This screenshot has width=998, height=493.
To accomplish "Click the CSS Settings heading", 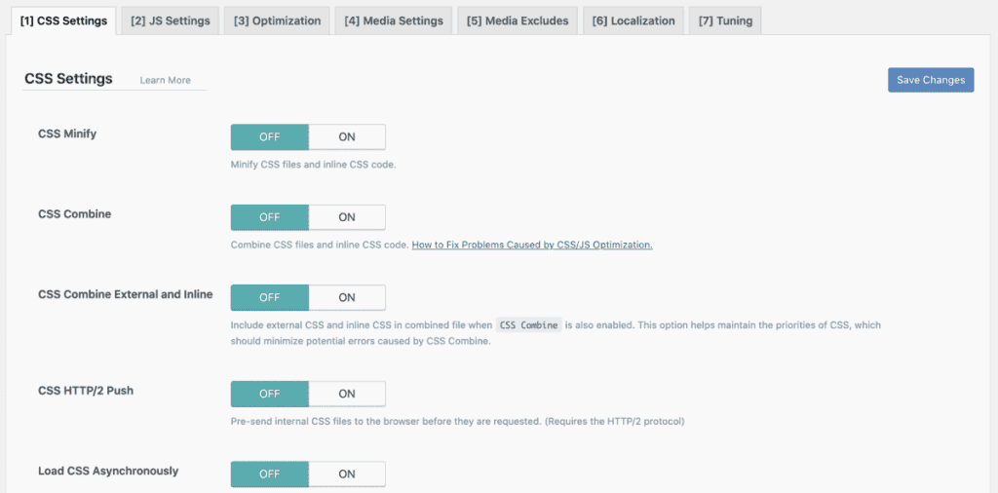I will pyautogui.click(x=68, y=79).
